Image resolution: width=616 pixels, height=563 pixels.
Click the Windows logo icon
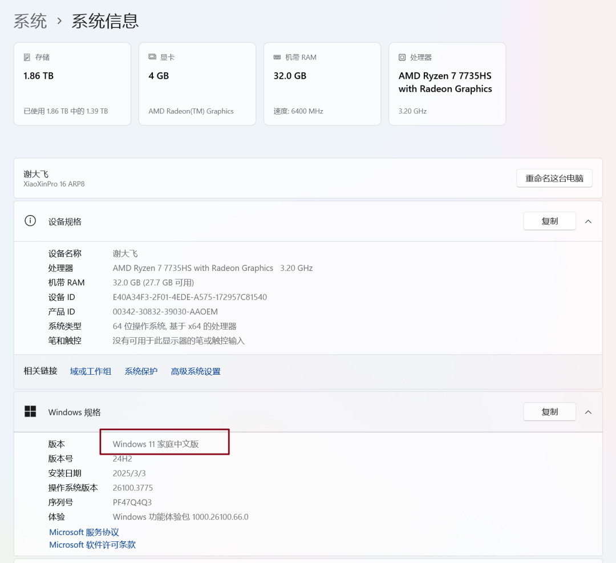tap(30, 411)
